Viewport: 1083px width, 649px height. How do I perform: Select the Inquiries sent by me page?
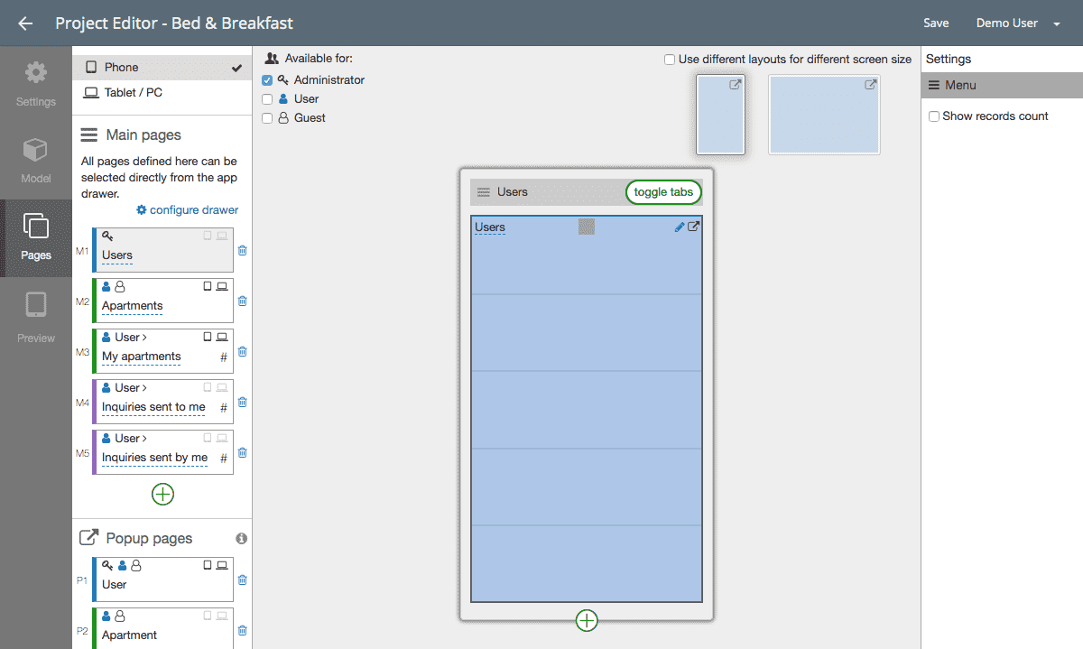162,452
